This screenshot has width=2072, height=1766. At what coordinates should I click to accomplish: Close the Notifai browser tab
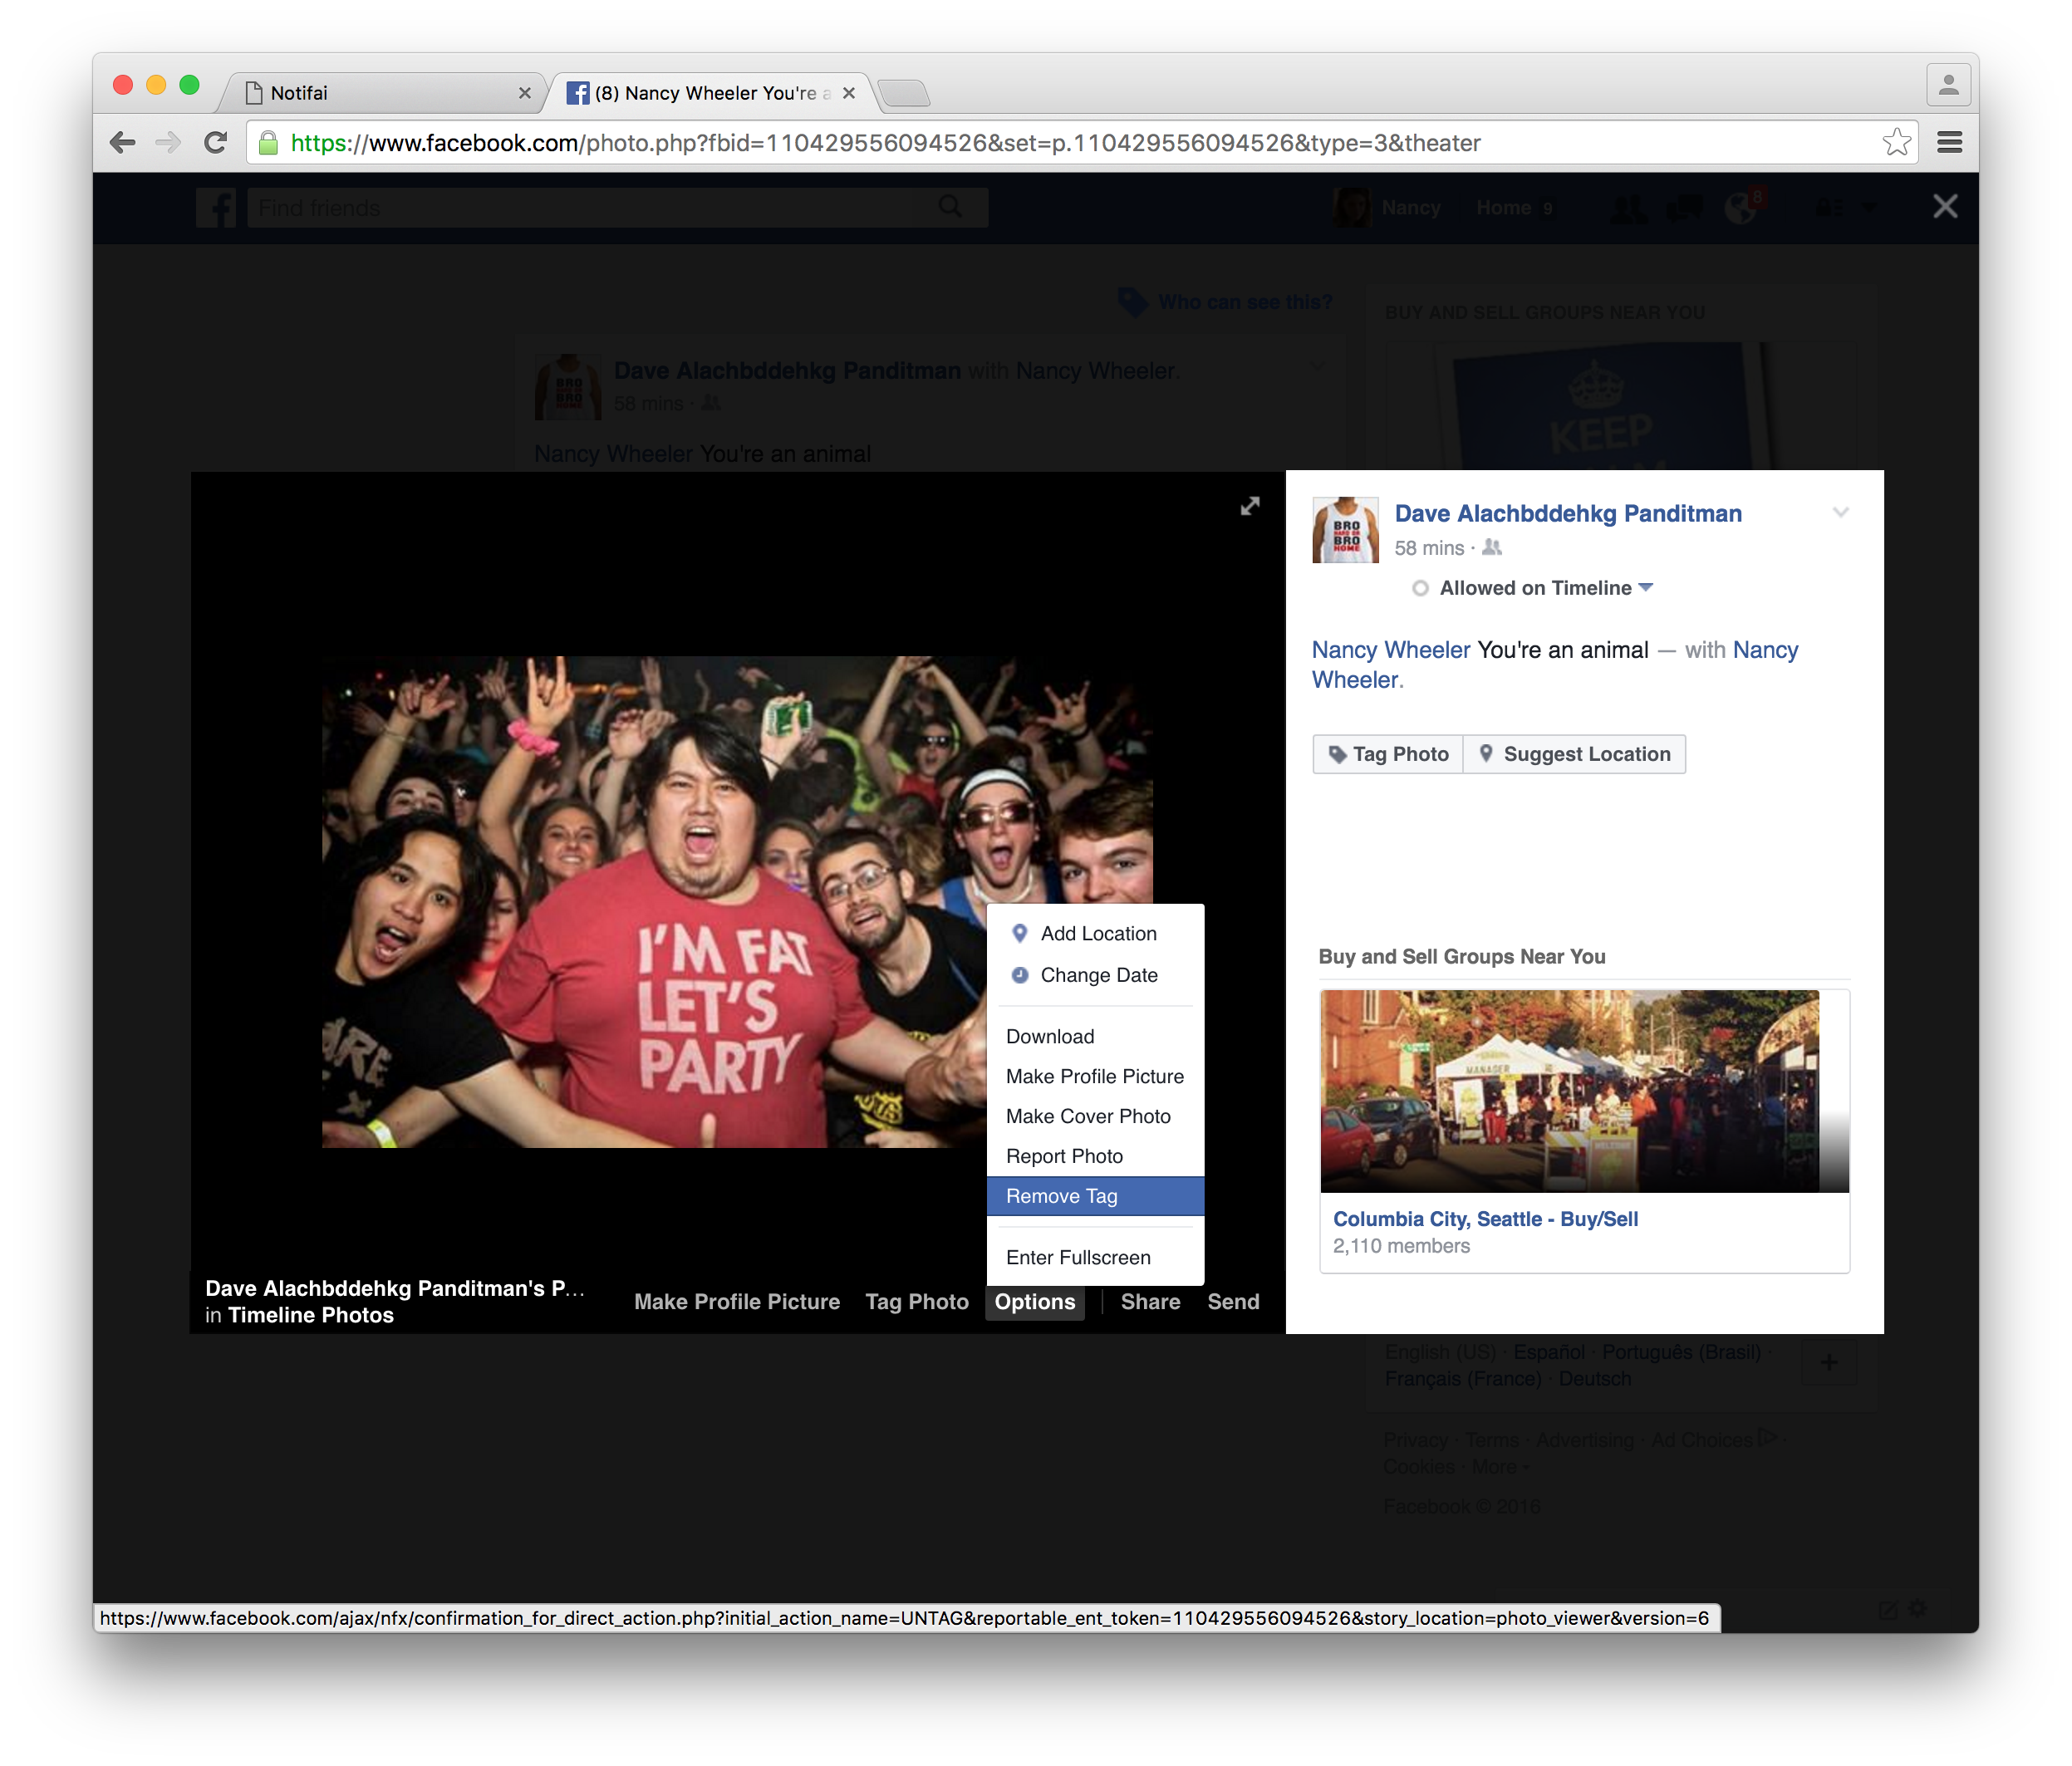(x=525, y=93)
